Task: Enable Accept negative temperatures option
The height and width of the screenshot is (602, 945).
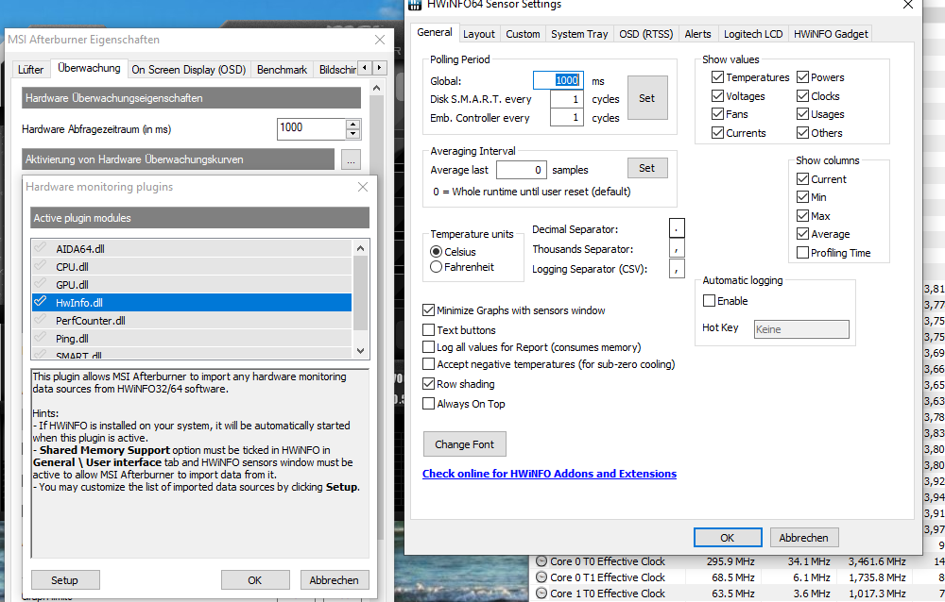Action: [x=428, y=363]
